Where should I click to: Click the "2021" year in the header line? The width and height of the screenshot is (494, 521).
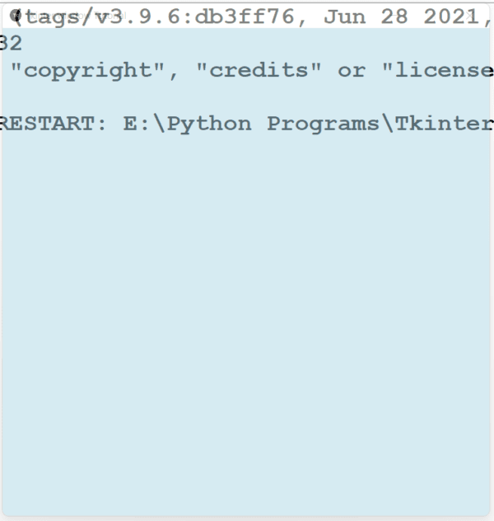click(451, 16)
